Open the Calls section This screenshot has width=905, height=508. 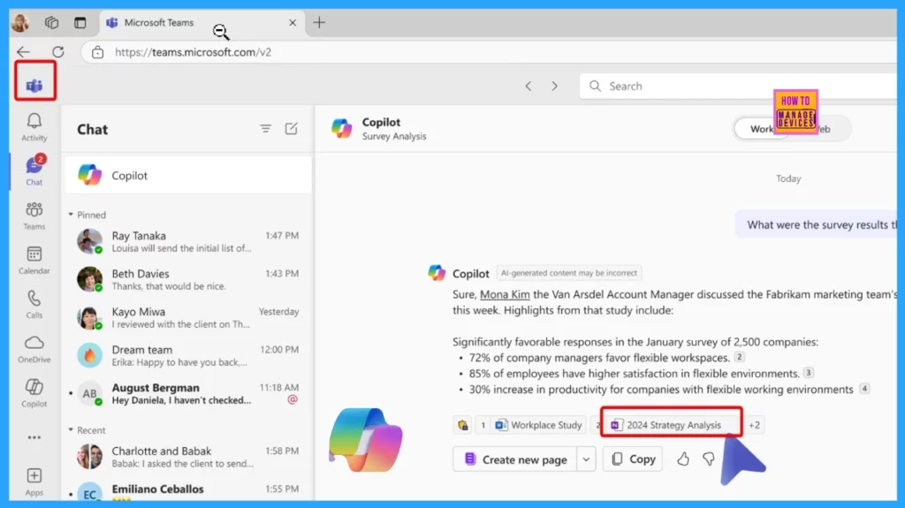point(34,304)
